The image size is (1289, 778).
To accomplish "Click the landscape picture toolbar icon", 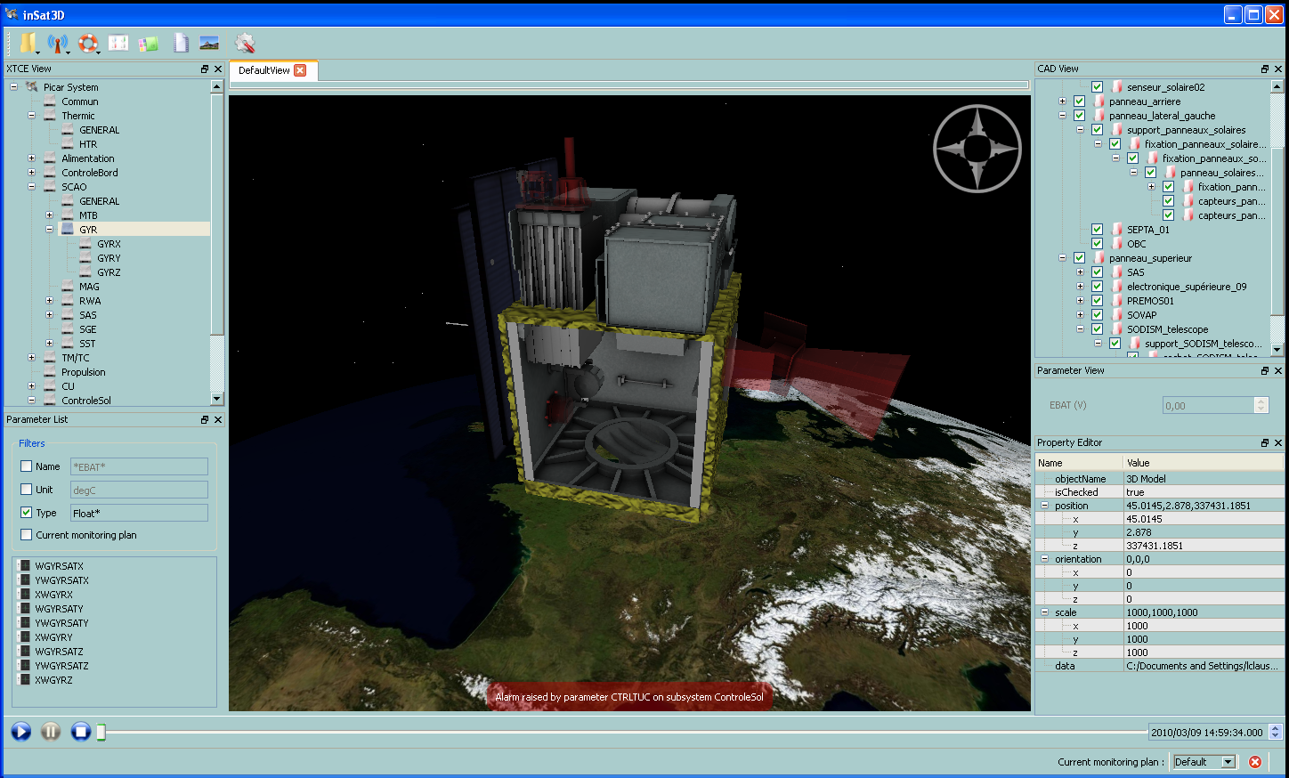I will click(x=209, y=43).
